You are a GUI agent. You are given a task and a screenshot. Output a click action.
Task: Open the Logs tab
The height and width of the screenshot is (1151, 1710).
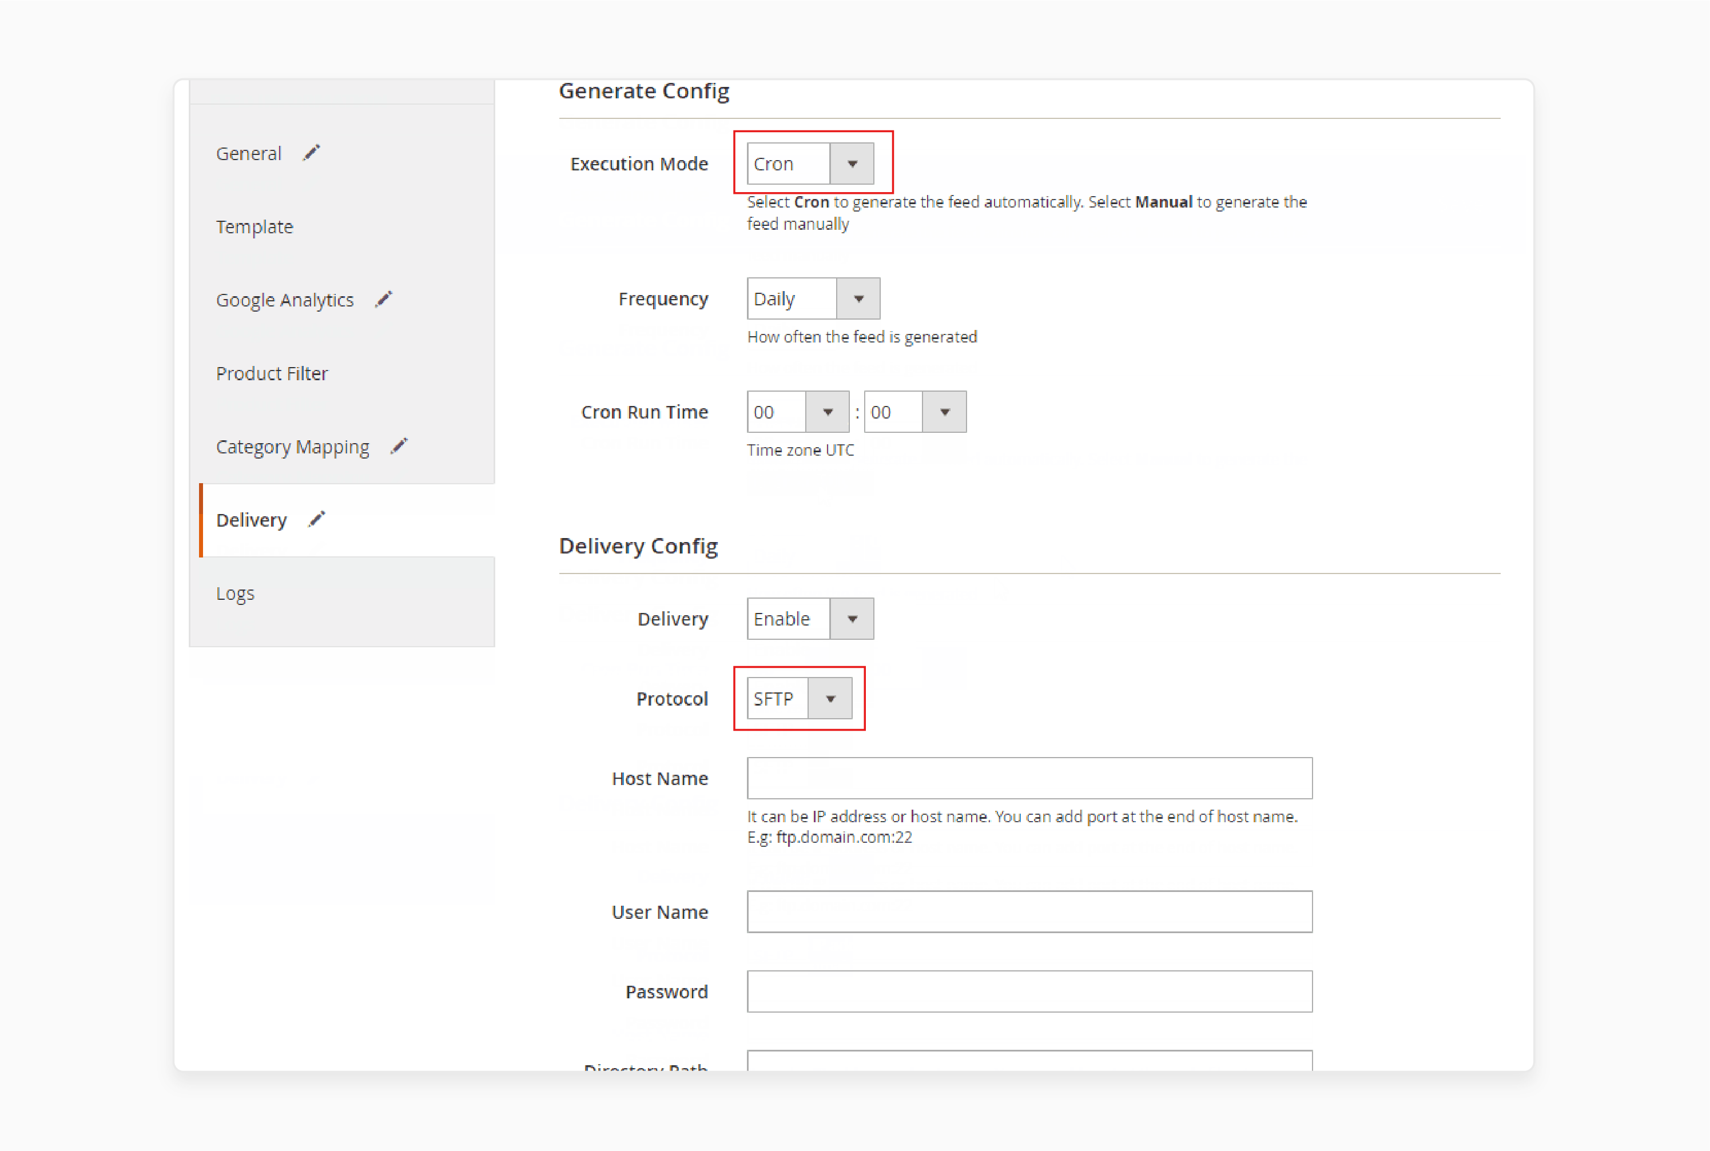[235, 593]
